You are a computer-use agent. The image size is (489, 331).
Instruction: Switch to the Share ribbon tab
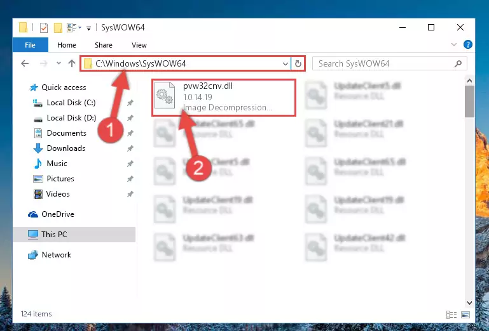click(103, 45)
